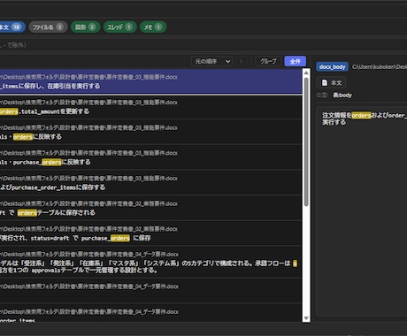Viewport: 407px width, 336px height.
Task: Select result row 'order_items' at list bottom
Action: pyautogui.click(x=151, y=314)
